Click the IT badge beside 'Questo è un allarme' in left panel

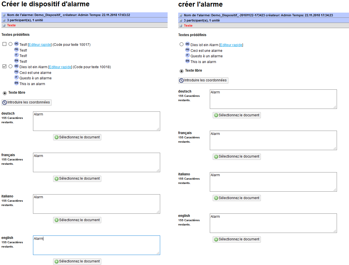(x=16, y=77)
